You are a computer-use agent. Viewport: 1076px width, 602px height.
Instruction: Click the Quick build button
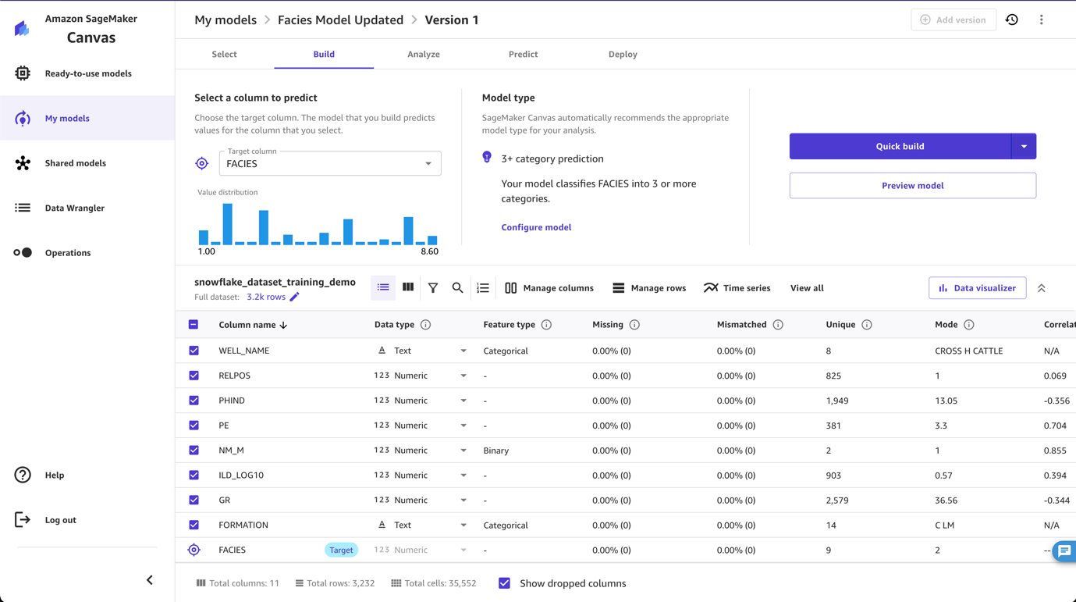pos(900,146)
